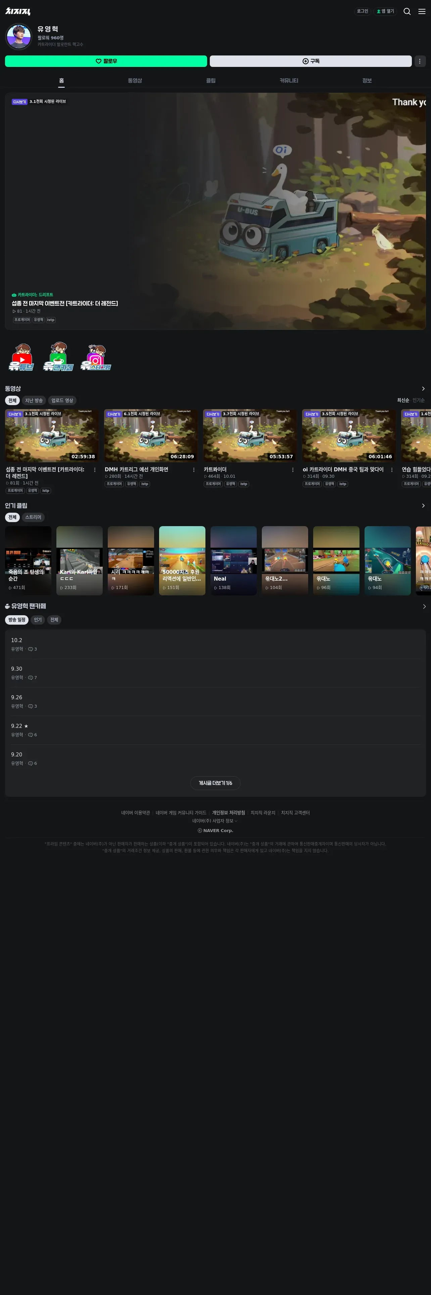Click the 앱 열기 button
Image resolution: width=431 pixels, height=1295 pixels.
385,11
